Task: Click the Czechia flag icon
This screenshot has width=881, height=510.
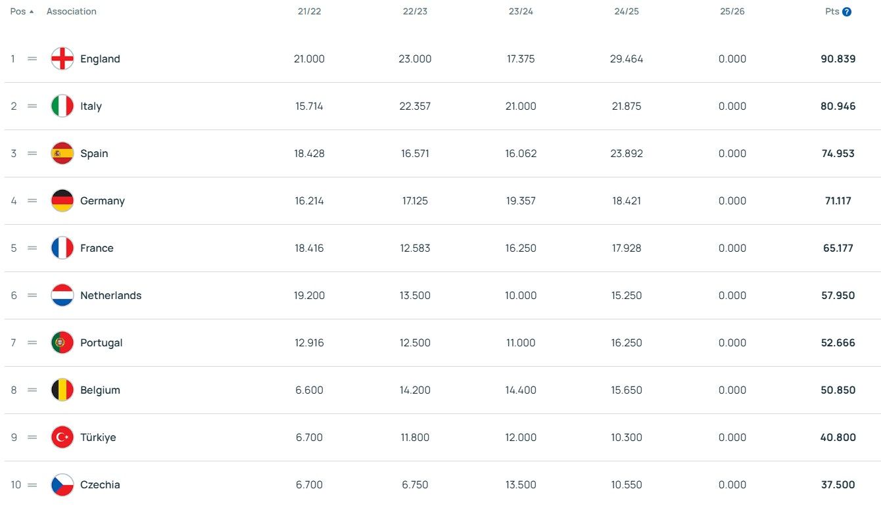Action: pos(62,485)
